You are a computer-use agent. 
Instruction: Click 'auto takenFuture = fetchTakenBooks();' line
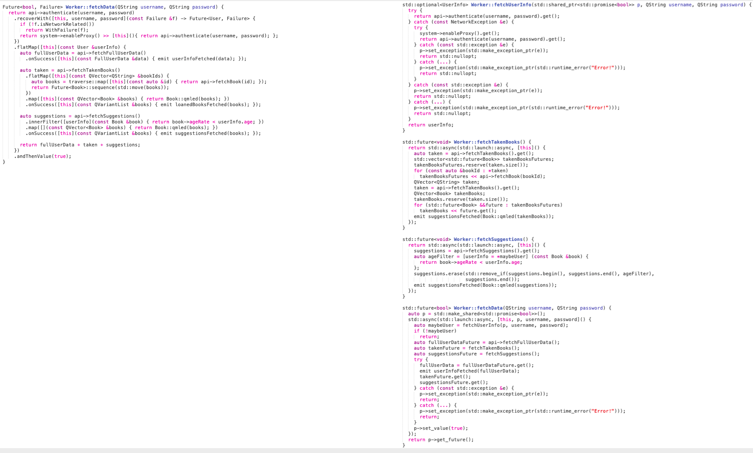click(467, 348)
